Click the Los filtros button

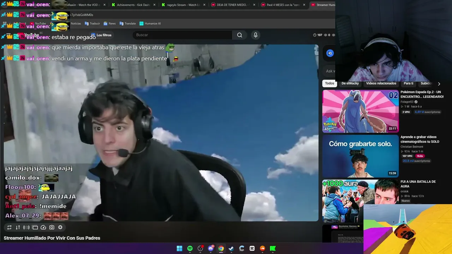(101, 35)
